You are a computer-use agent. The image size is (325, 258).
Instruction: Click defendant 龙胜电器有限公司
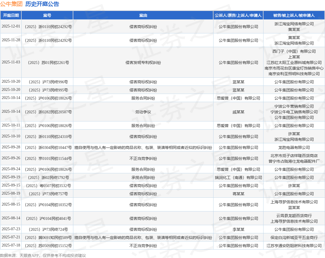[294, 148]
